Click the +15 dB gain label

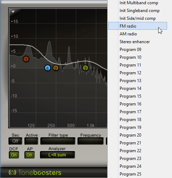coord(14,22)
